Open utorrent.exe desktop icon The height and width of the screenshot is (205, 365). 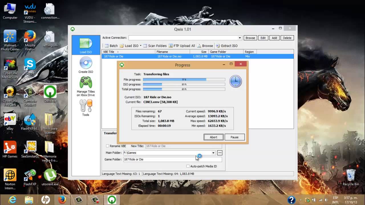click(x=50, y=177)
